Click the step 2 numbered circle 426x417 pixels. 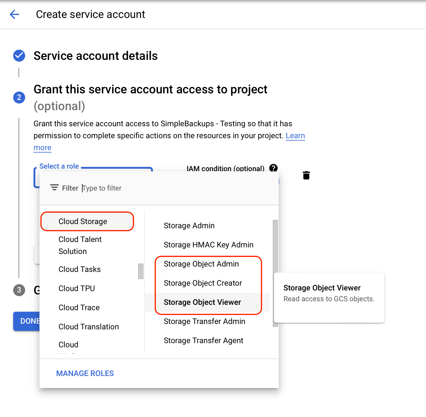pyautogui.click(x=19, y=98)
